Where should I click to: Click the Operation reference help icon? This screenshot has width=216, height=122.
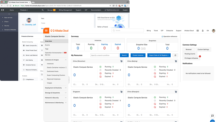tap(162, 37)
